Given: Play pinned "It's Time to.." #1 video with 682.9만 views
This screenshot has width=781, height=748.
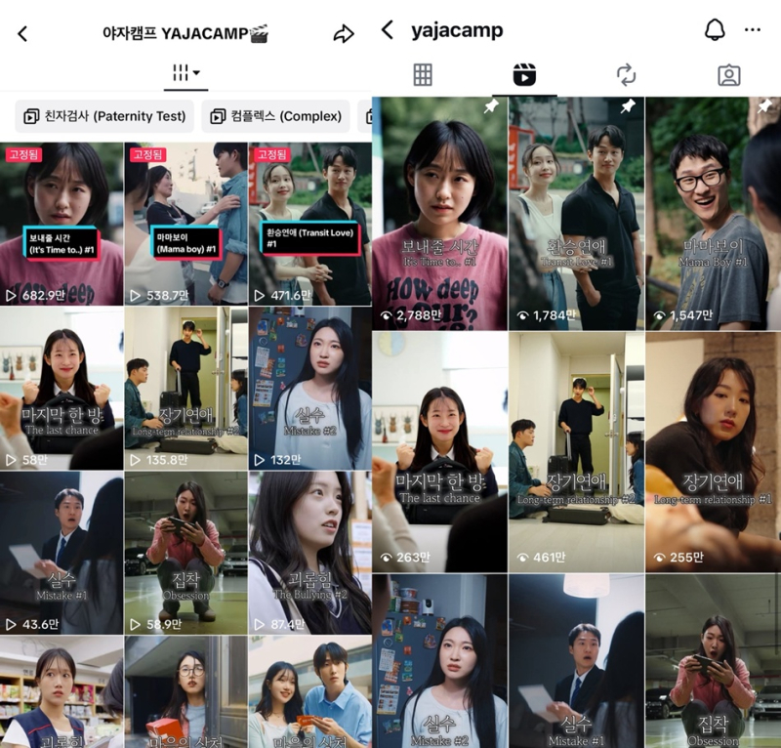Looking at the screenshot, I should tap(62, 224).
